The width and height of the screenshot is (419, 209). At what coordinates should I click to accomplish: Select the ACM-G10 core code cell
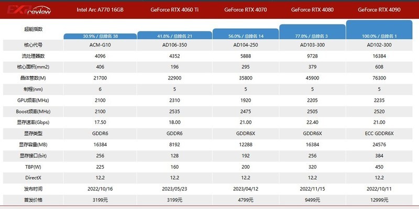(x=100, y=45)
